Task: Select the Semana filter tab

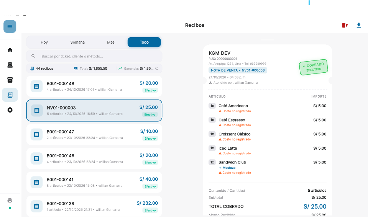Action: (x=77, y=42)
